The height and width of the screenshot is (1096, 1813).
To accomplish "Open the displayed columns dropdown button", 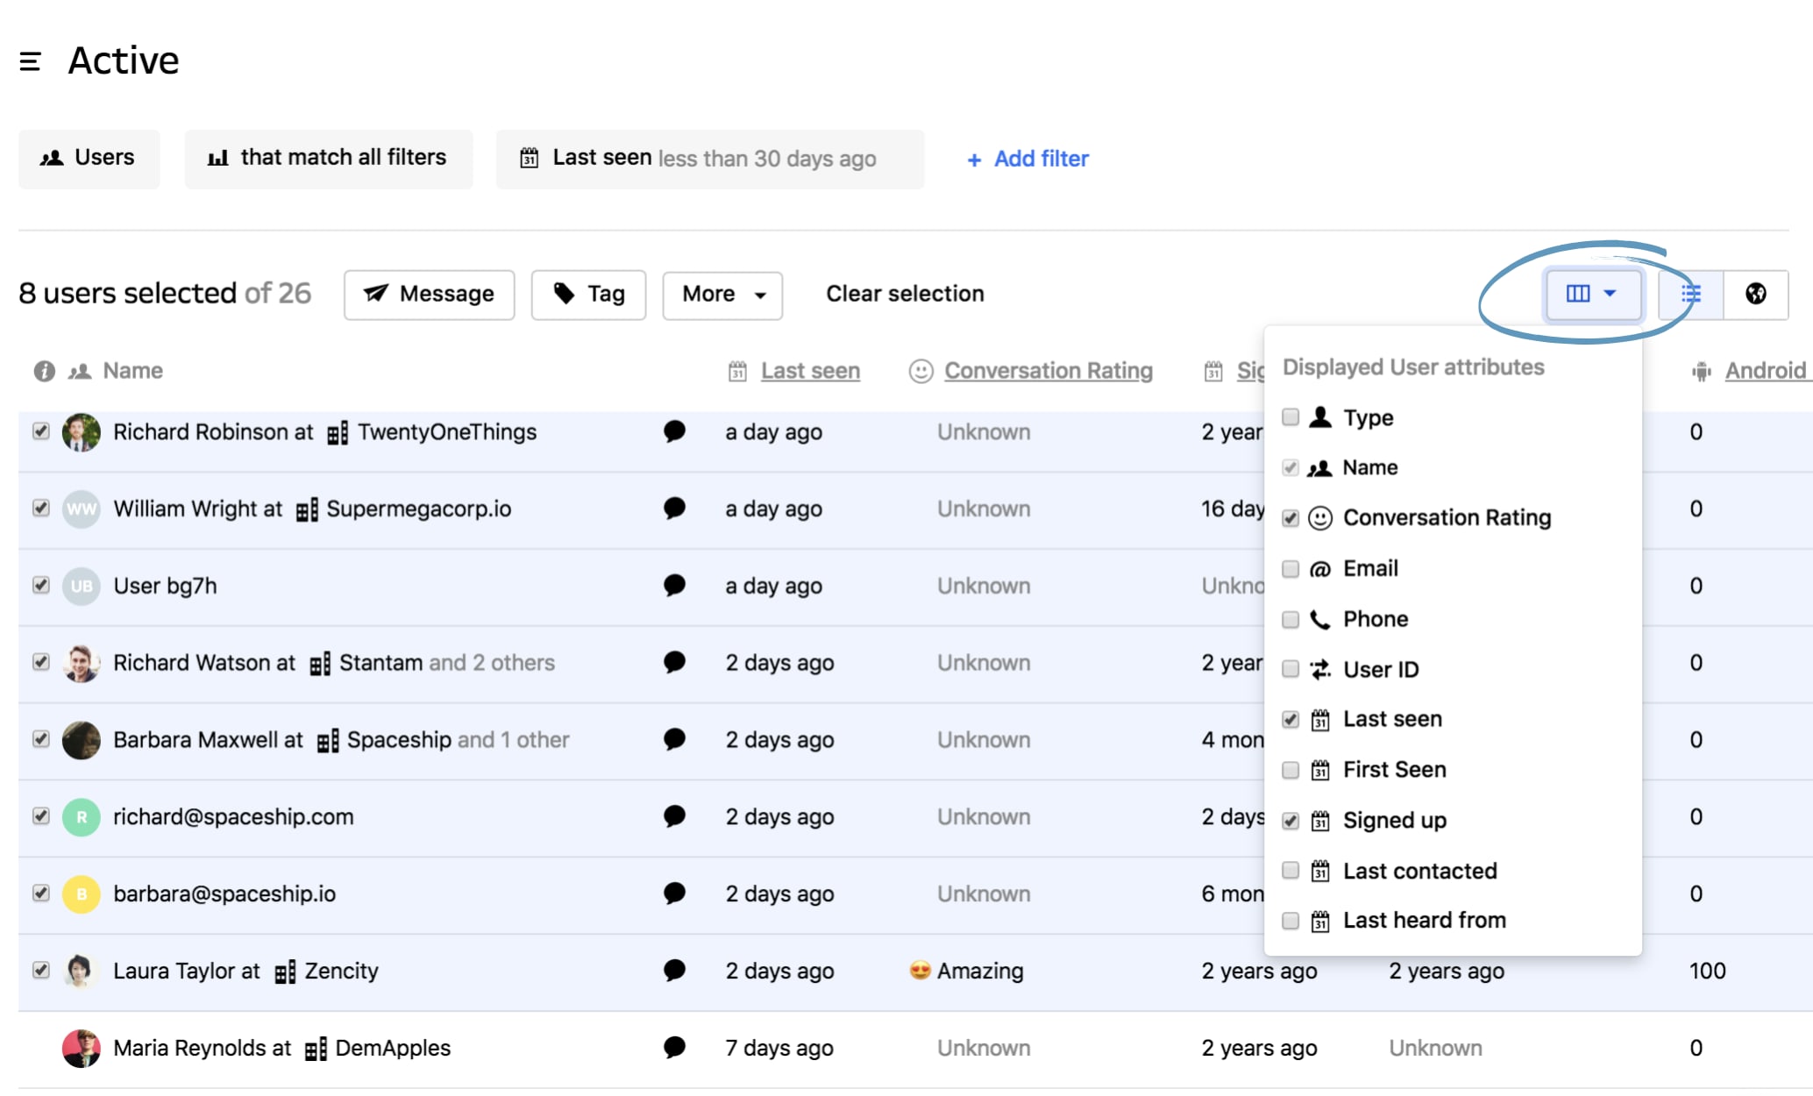I will point(1592,294).
